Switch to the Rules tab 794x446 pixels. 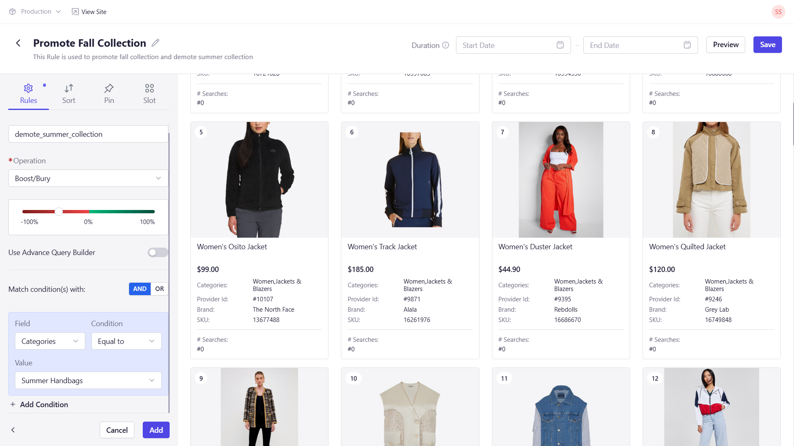[28, 94]
